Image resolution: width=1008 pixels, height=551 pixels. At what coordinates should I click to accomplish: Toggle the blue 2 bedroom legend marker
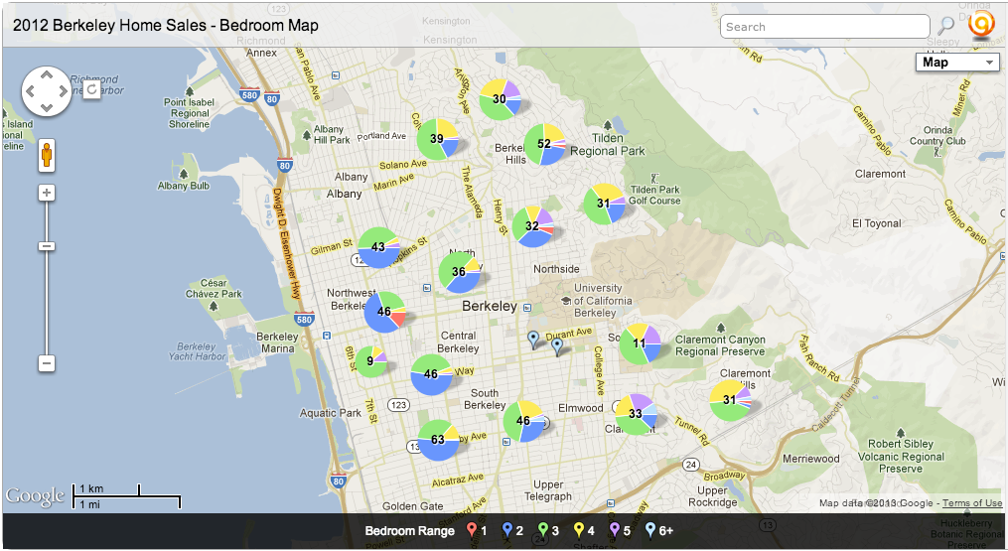pos(507,530)
